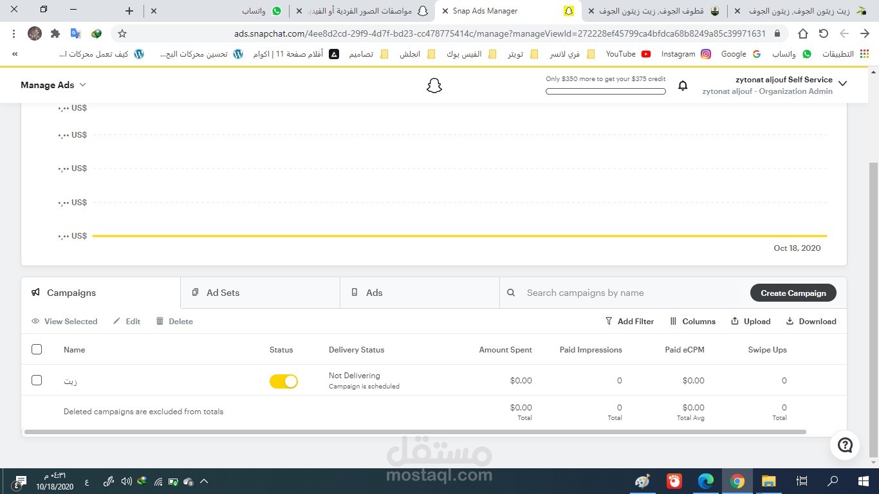Viewport: 879px width, 494px height.
Task: Reload the page with refresh icon
Action: 823,33
